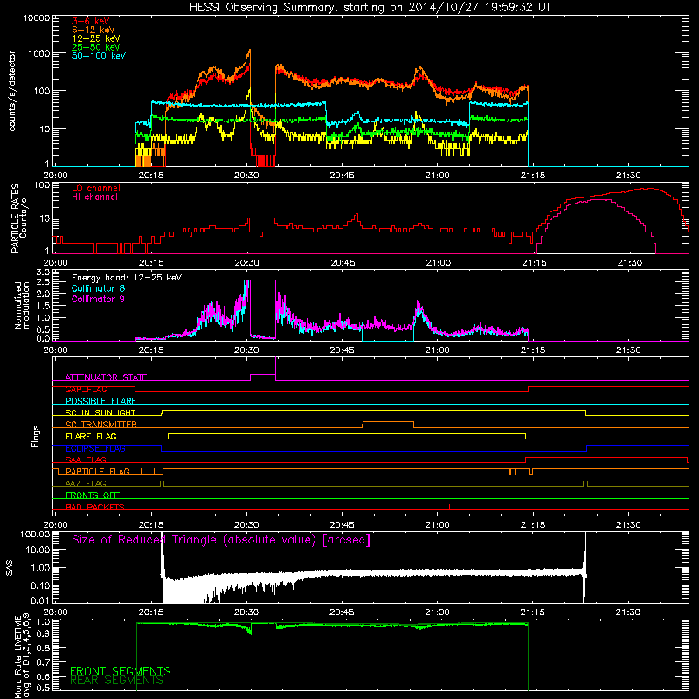The width and height of the screenshot is (699, 699).
Task: Click the '21:30' tick under SAS panel
Action: tap(628, 612)
